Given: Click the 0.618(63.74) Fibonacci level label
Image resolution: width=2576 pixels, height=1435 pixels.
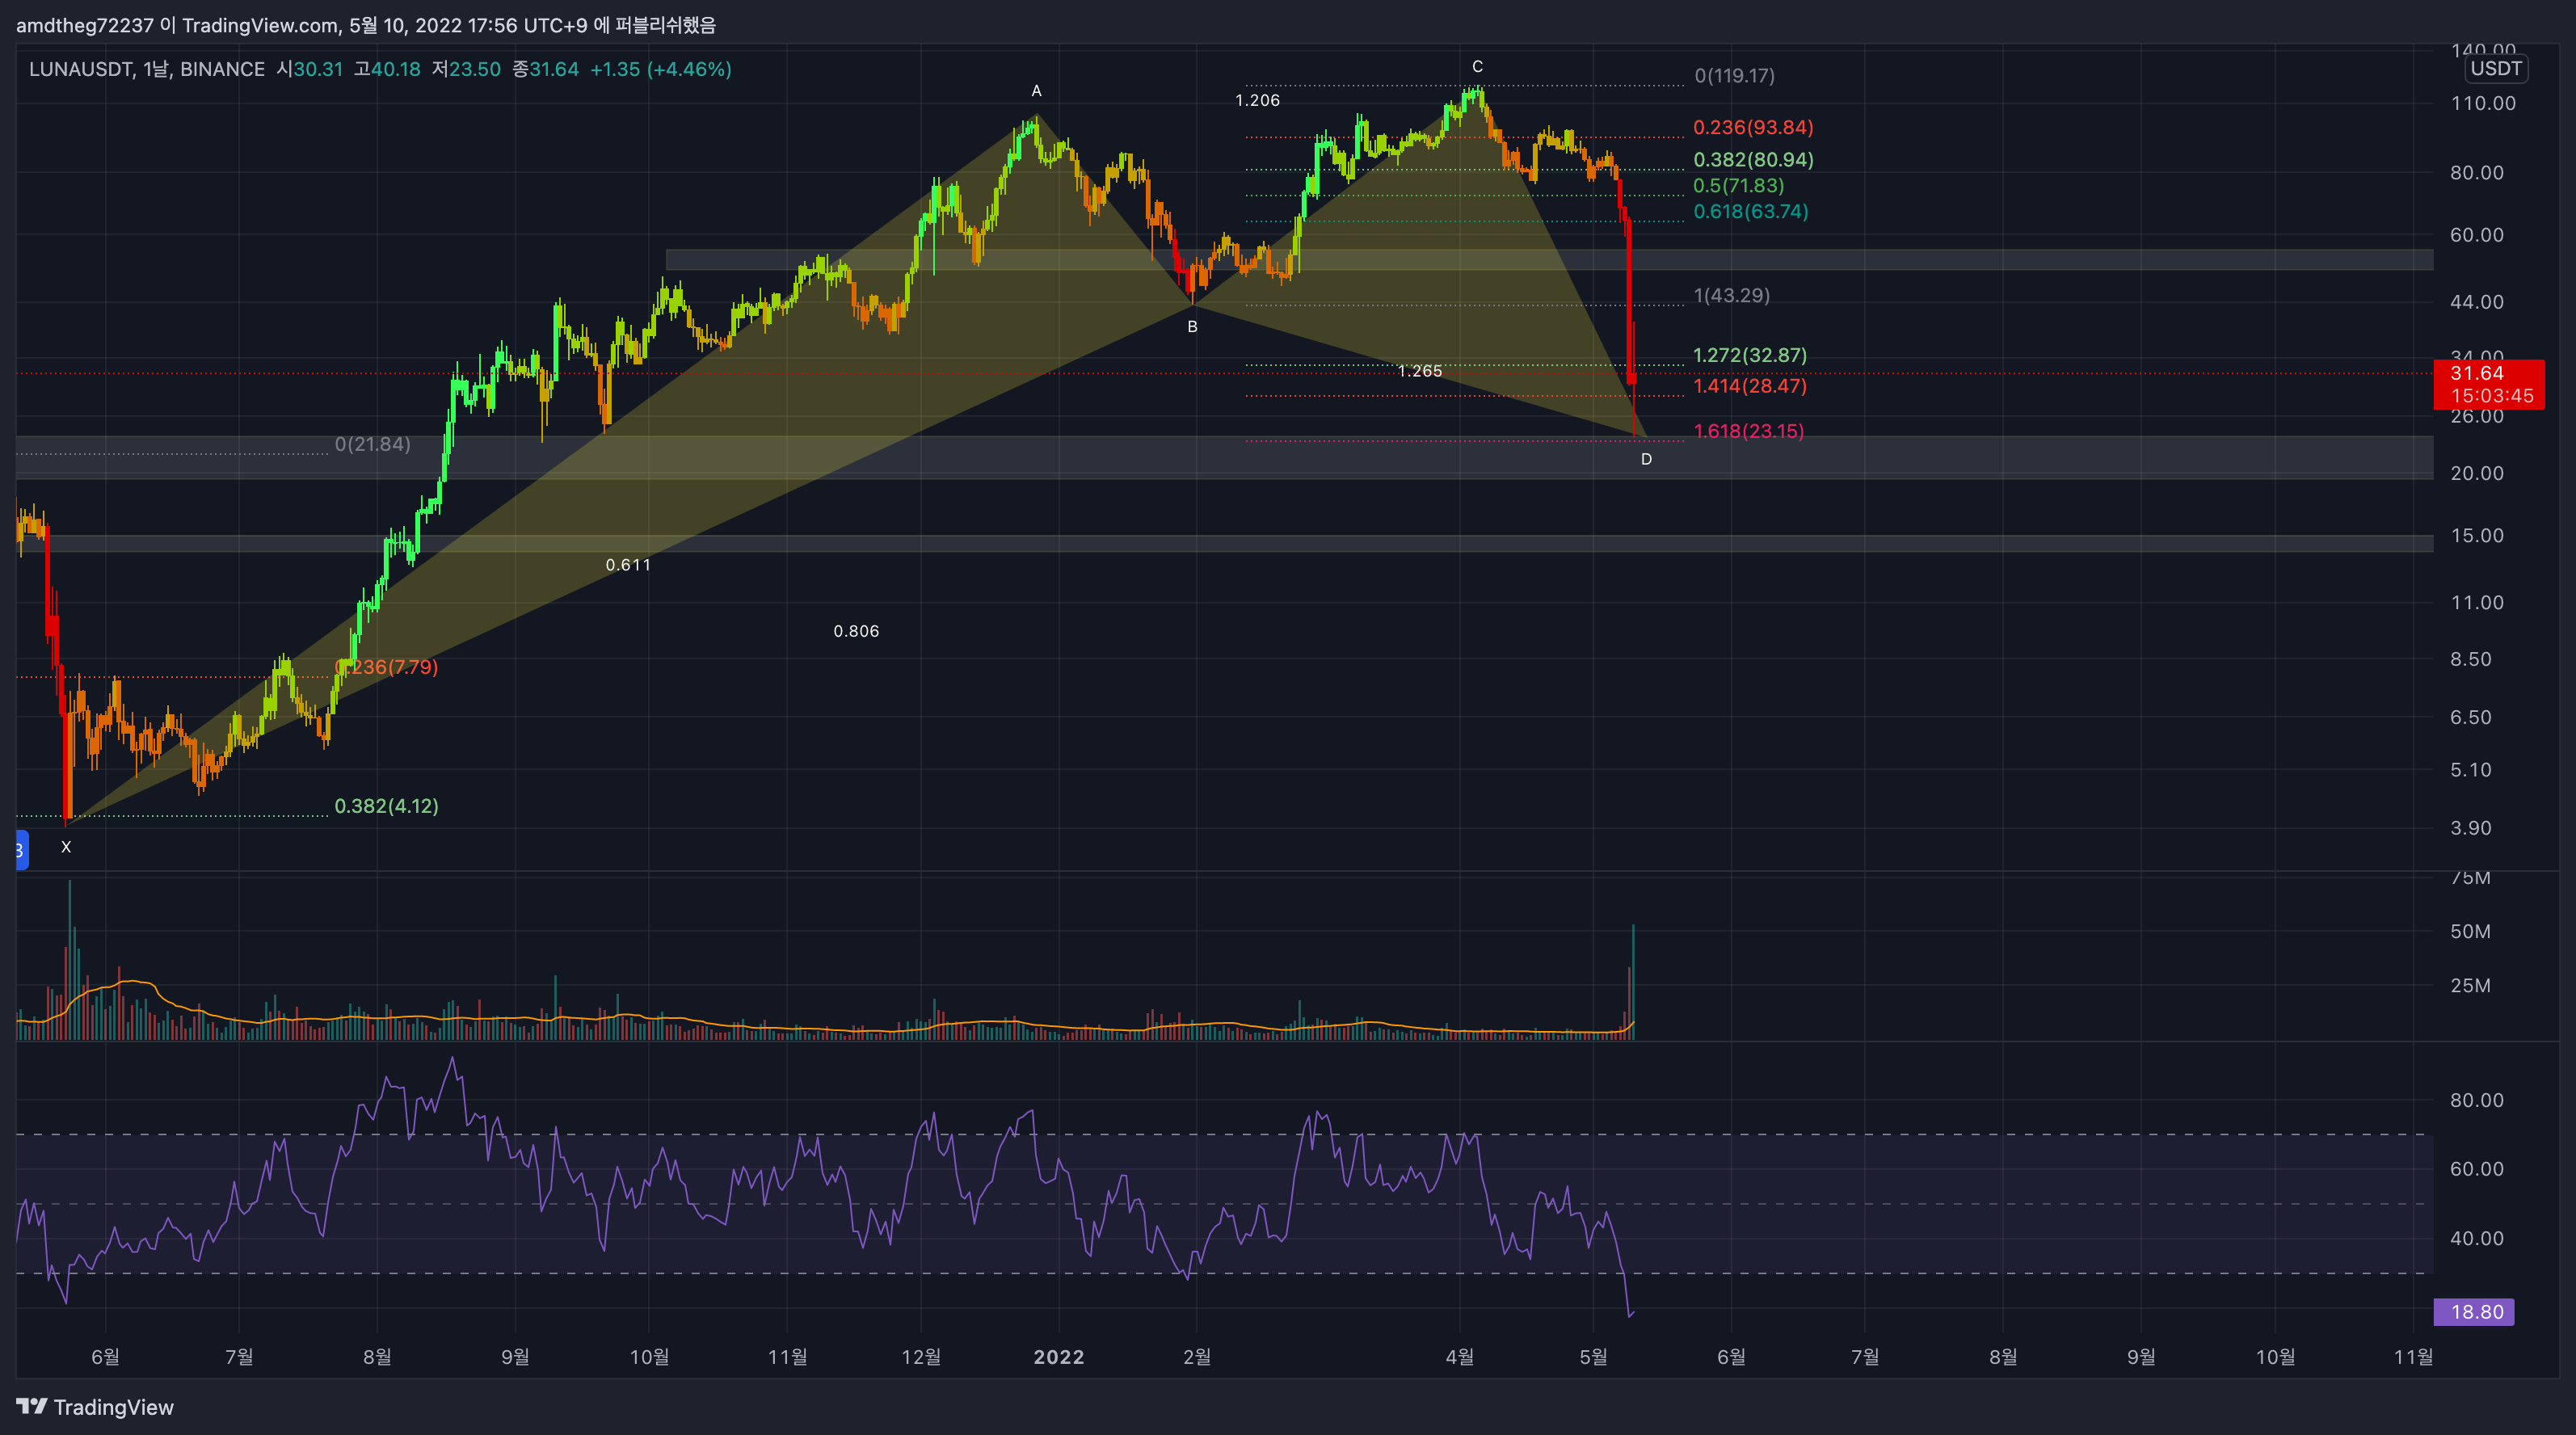Looking at the screenshot, I should pyautogui.click(x=1750, y=211).
